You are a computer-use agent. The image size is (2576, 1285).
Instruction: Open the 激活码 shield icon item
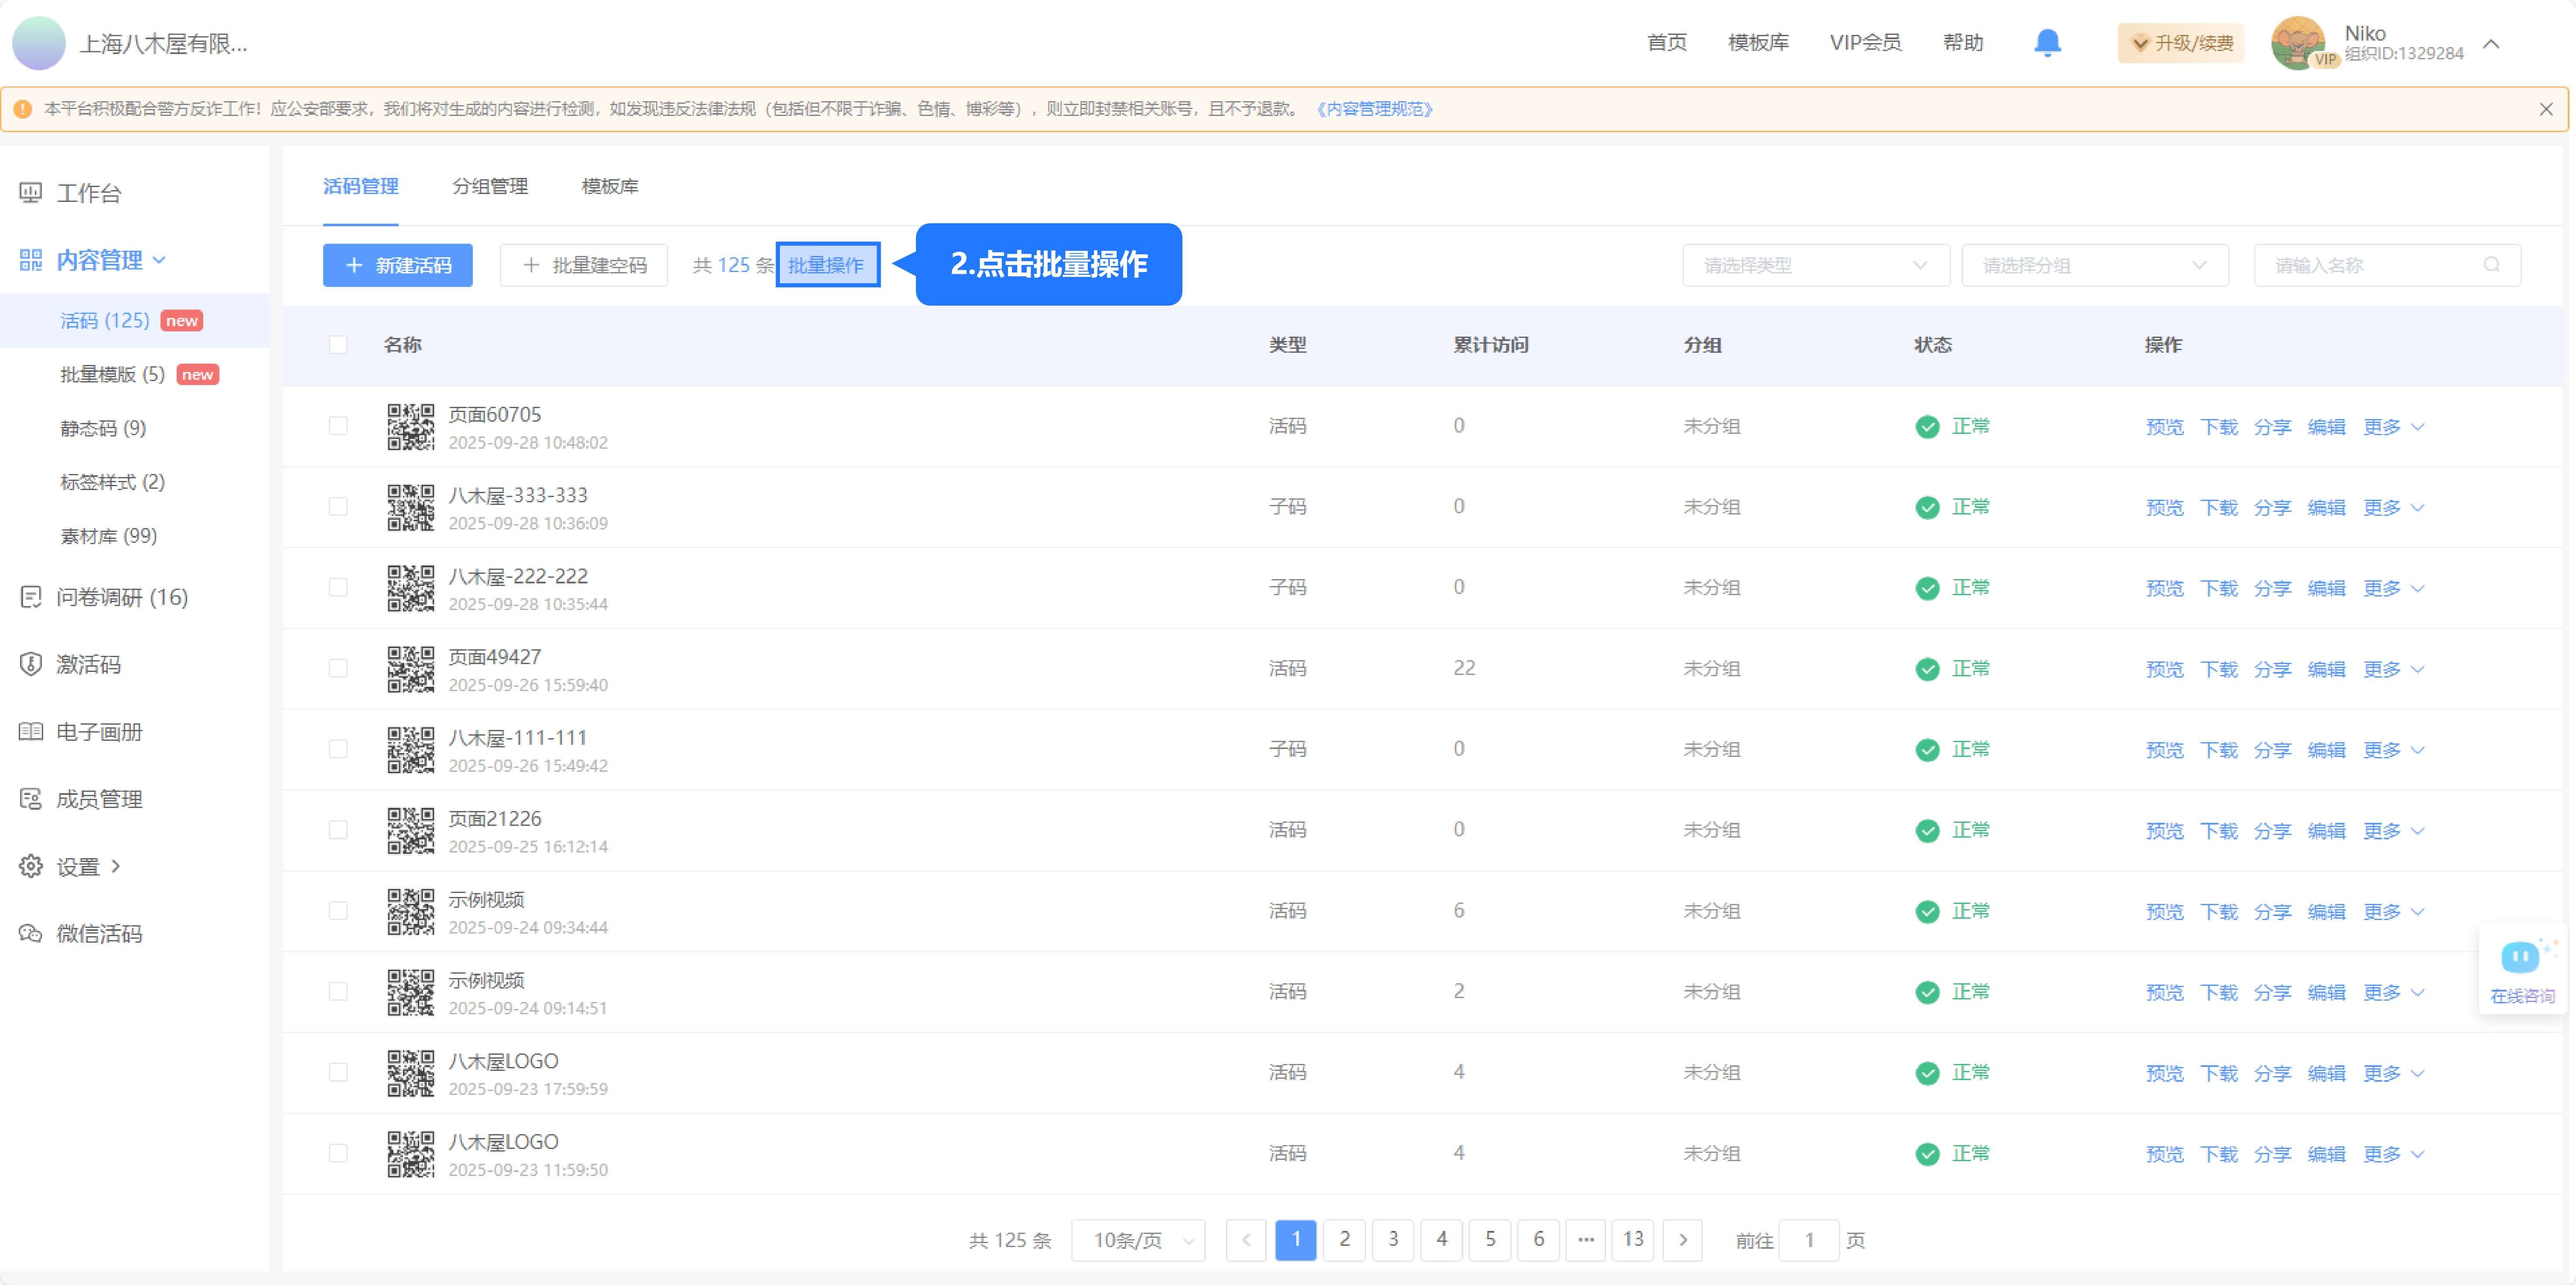[31, 664]
